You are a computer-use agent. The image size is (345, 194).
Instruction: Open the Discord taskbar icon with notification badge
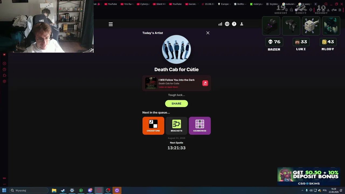pos(90,190)
